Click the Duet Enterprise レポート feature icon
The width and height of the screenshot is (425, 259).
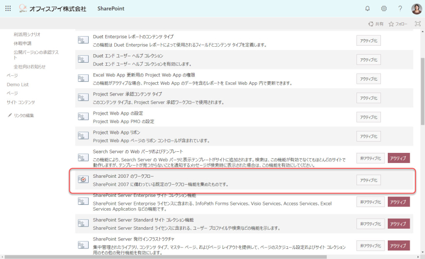click(83, 40)
